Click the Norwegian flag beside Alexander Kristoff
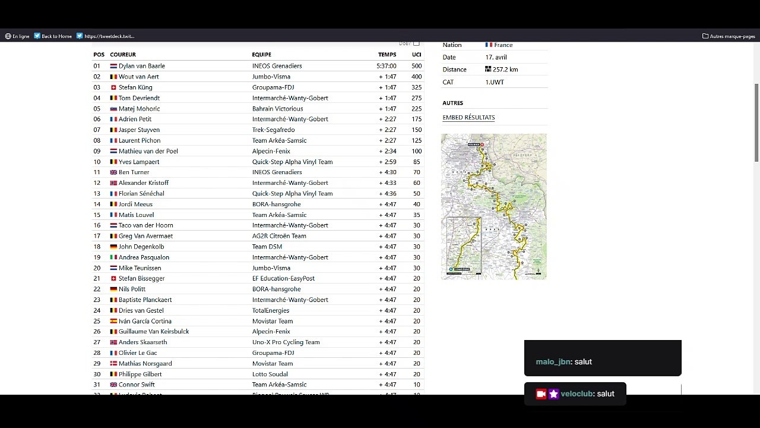Viewport: 760px width, 428px height. pyautogui.click(x=113, y=183)
